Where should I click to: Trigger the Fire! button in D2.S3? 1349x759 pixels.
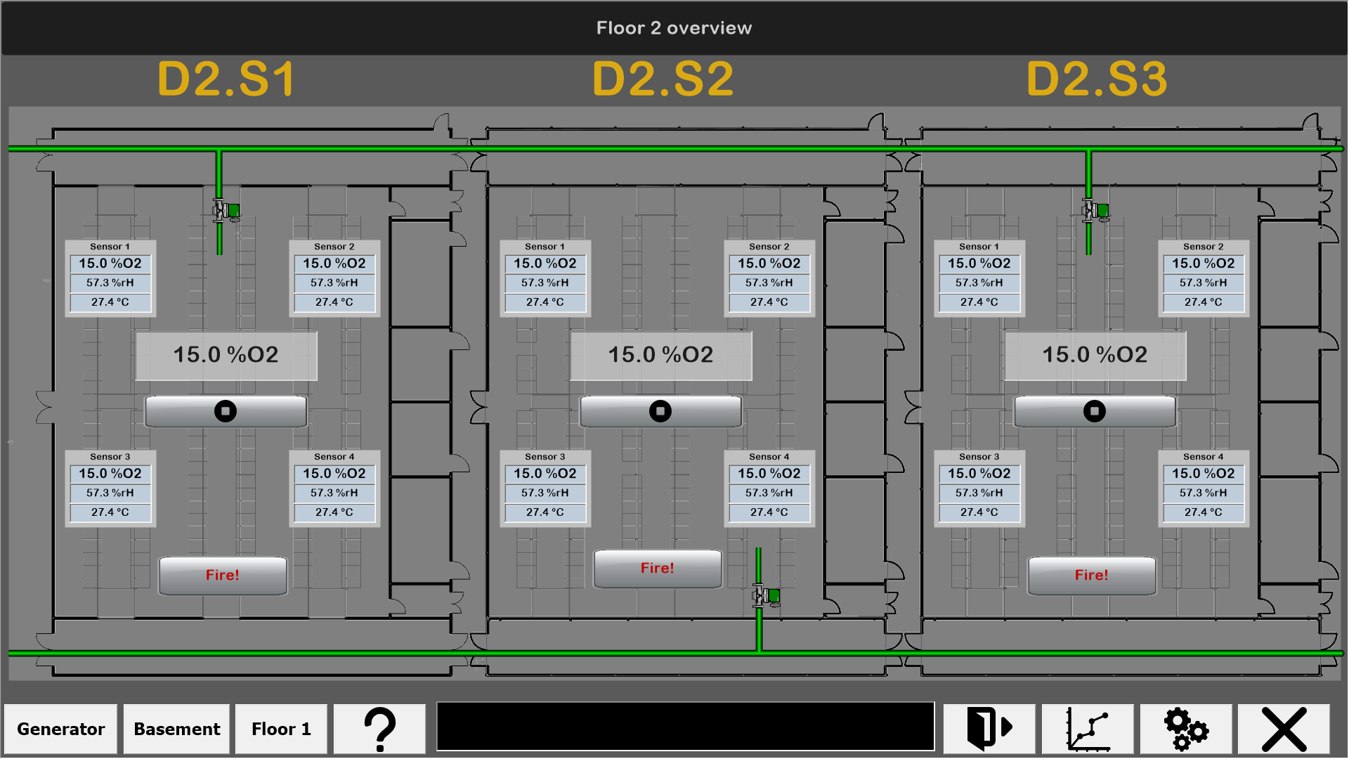click(1092, 576)
